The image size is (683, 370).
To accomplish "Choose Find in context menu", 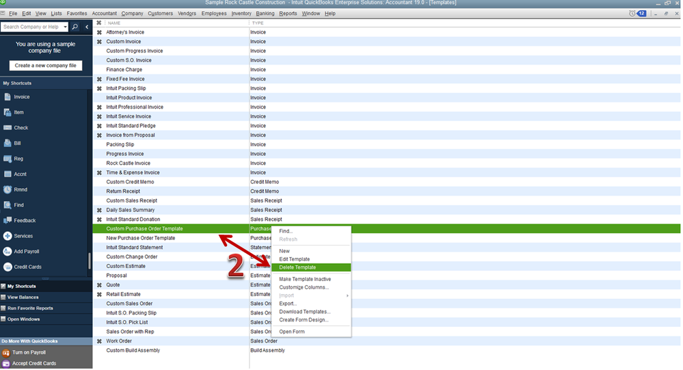I will tap(311, 231).
